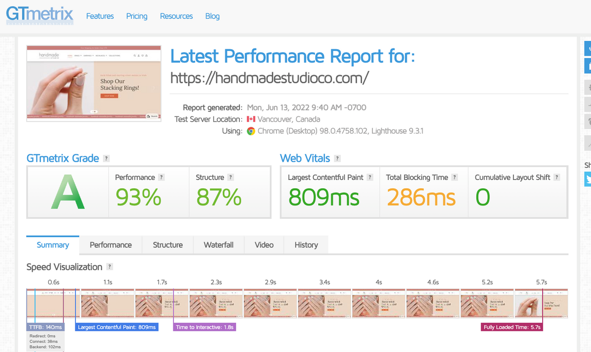The image size is (591, 352).
Task: Go to the Features menu link
Action: pos(100,16)
